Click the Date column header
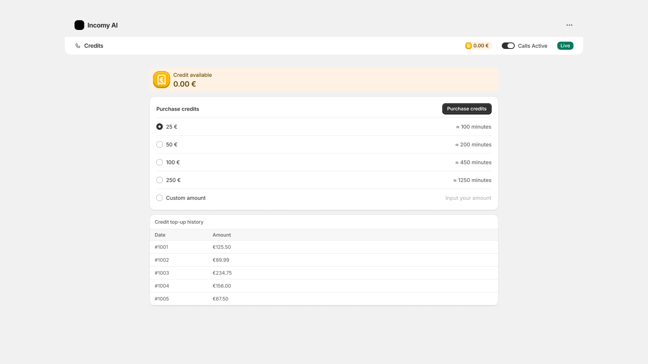 point(160,235)
